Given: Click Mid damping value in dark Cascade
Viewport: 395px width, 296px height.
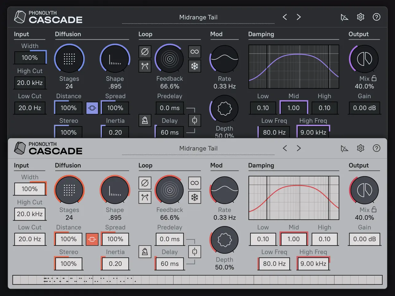Looking at the screenshot, I should pyautogui.click(x=294, y=108).
